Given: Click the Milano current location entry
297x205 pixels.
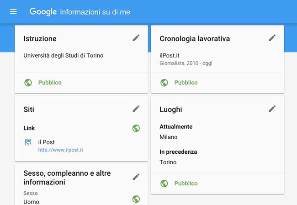Looking at the screenshot, I should point(169,137).
